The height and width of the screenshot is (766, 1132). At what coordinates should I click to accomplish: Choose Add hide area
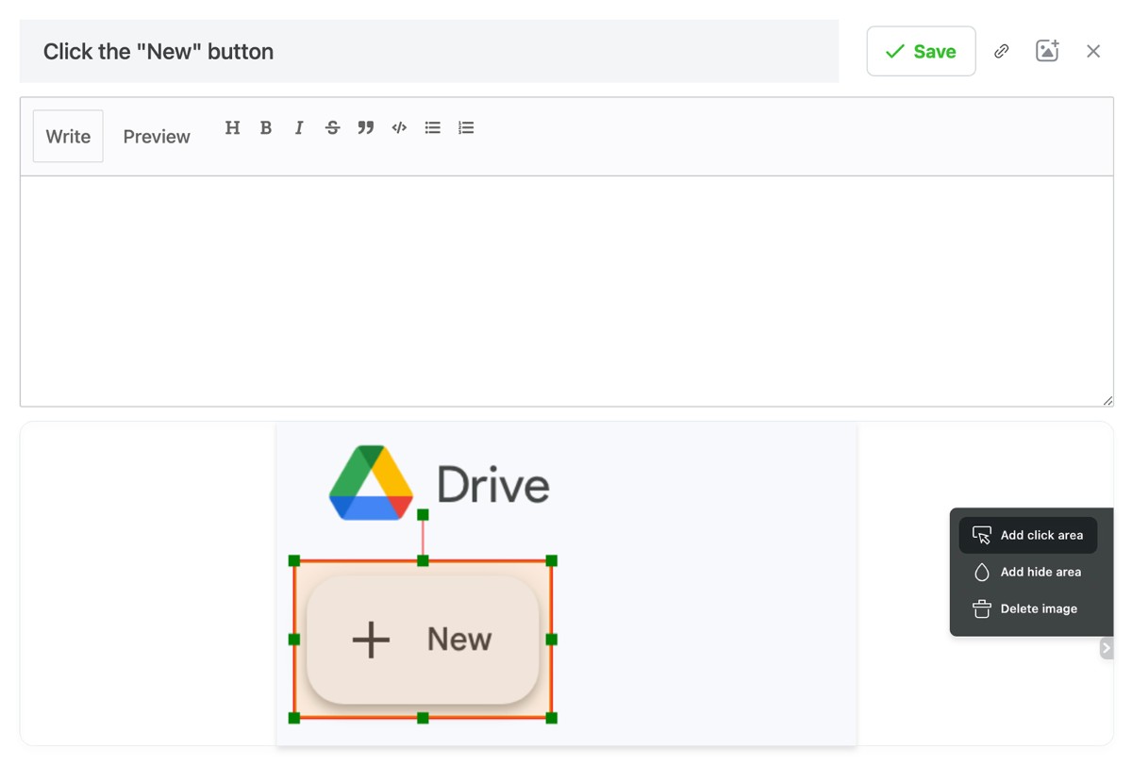(1028, 572)
